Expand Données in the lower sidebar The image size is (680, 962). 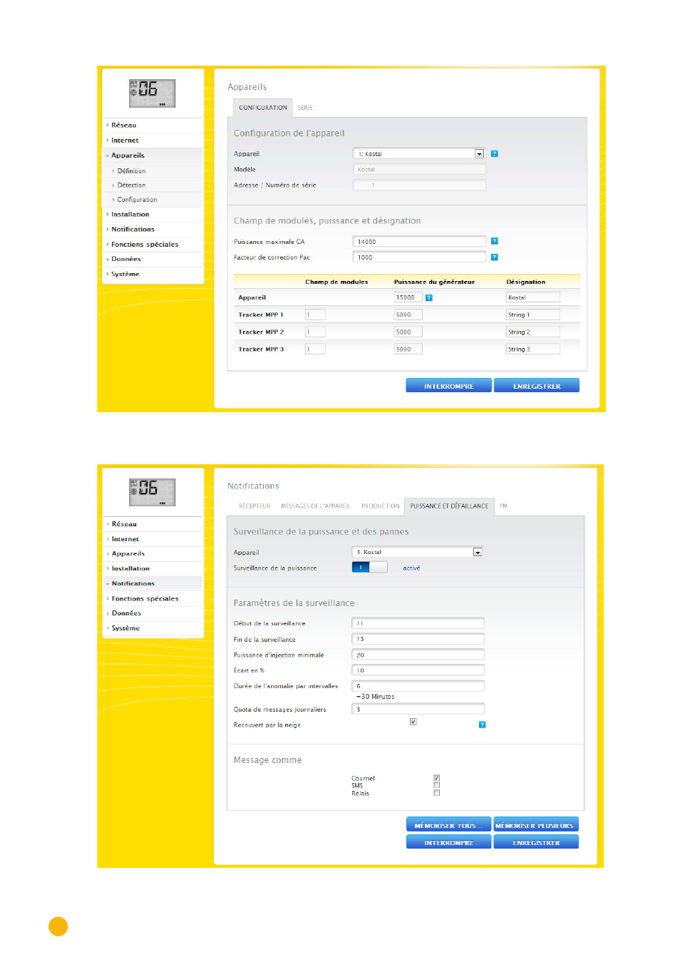pyautogui.click(x=126, y=613)
